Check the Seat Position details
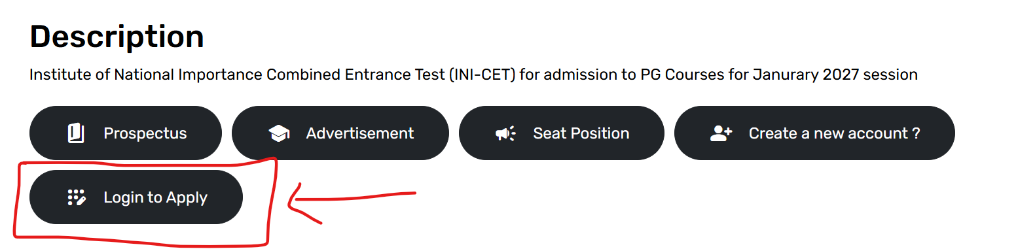Screen dimensions: 1018x249 click(x=562, y=133)
